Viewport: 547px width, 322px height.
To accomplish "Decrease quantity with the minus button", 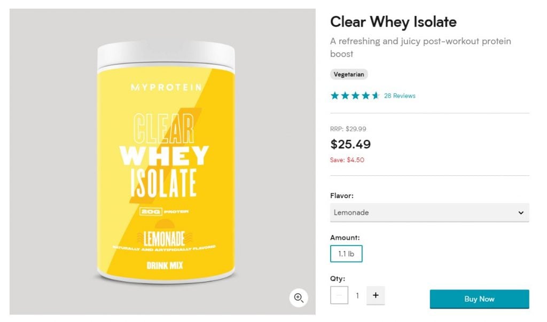I will [x=339, y=295].
